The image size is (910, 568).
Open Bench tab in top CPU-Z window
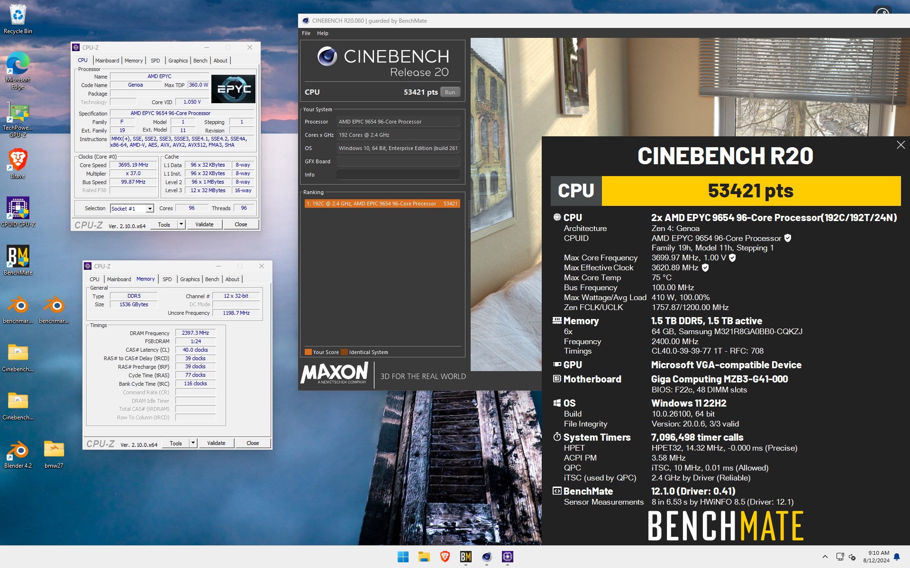click(200, 61)
